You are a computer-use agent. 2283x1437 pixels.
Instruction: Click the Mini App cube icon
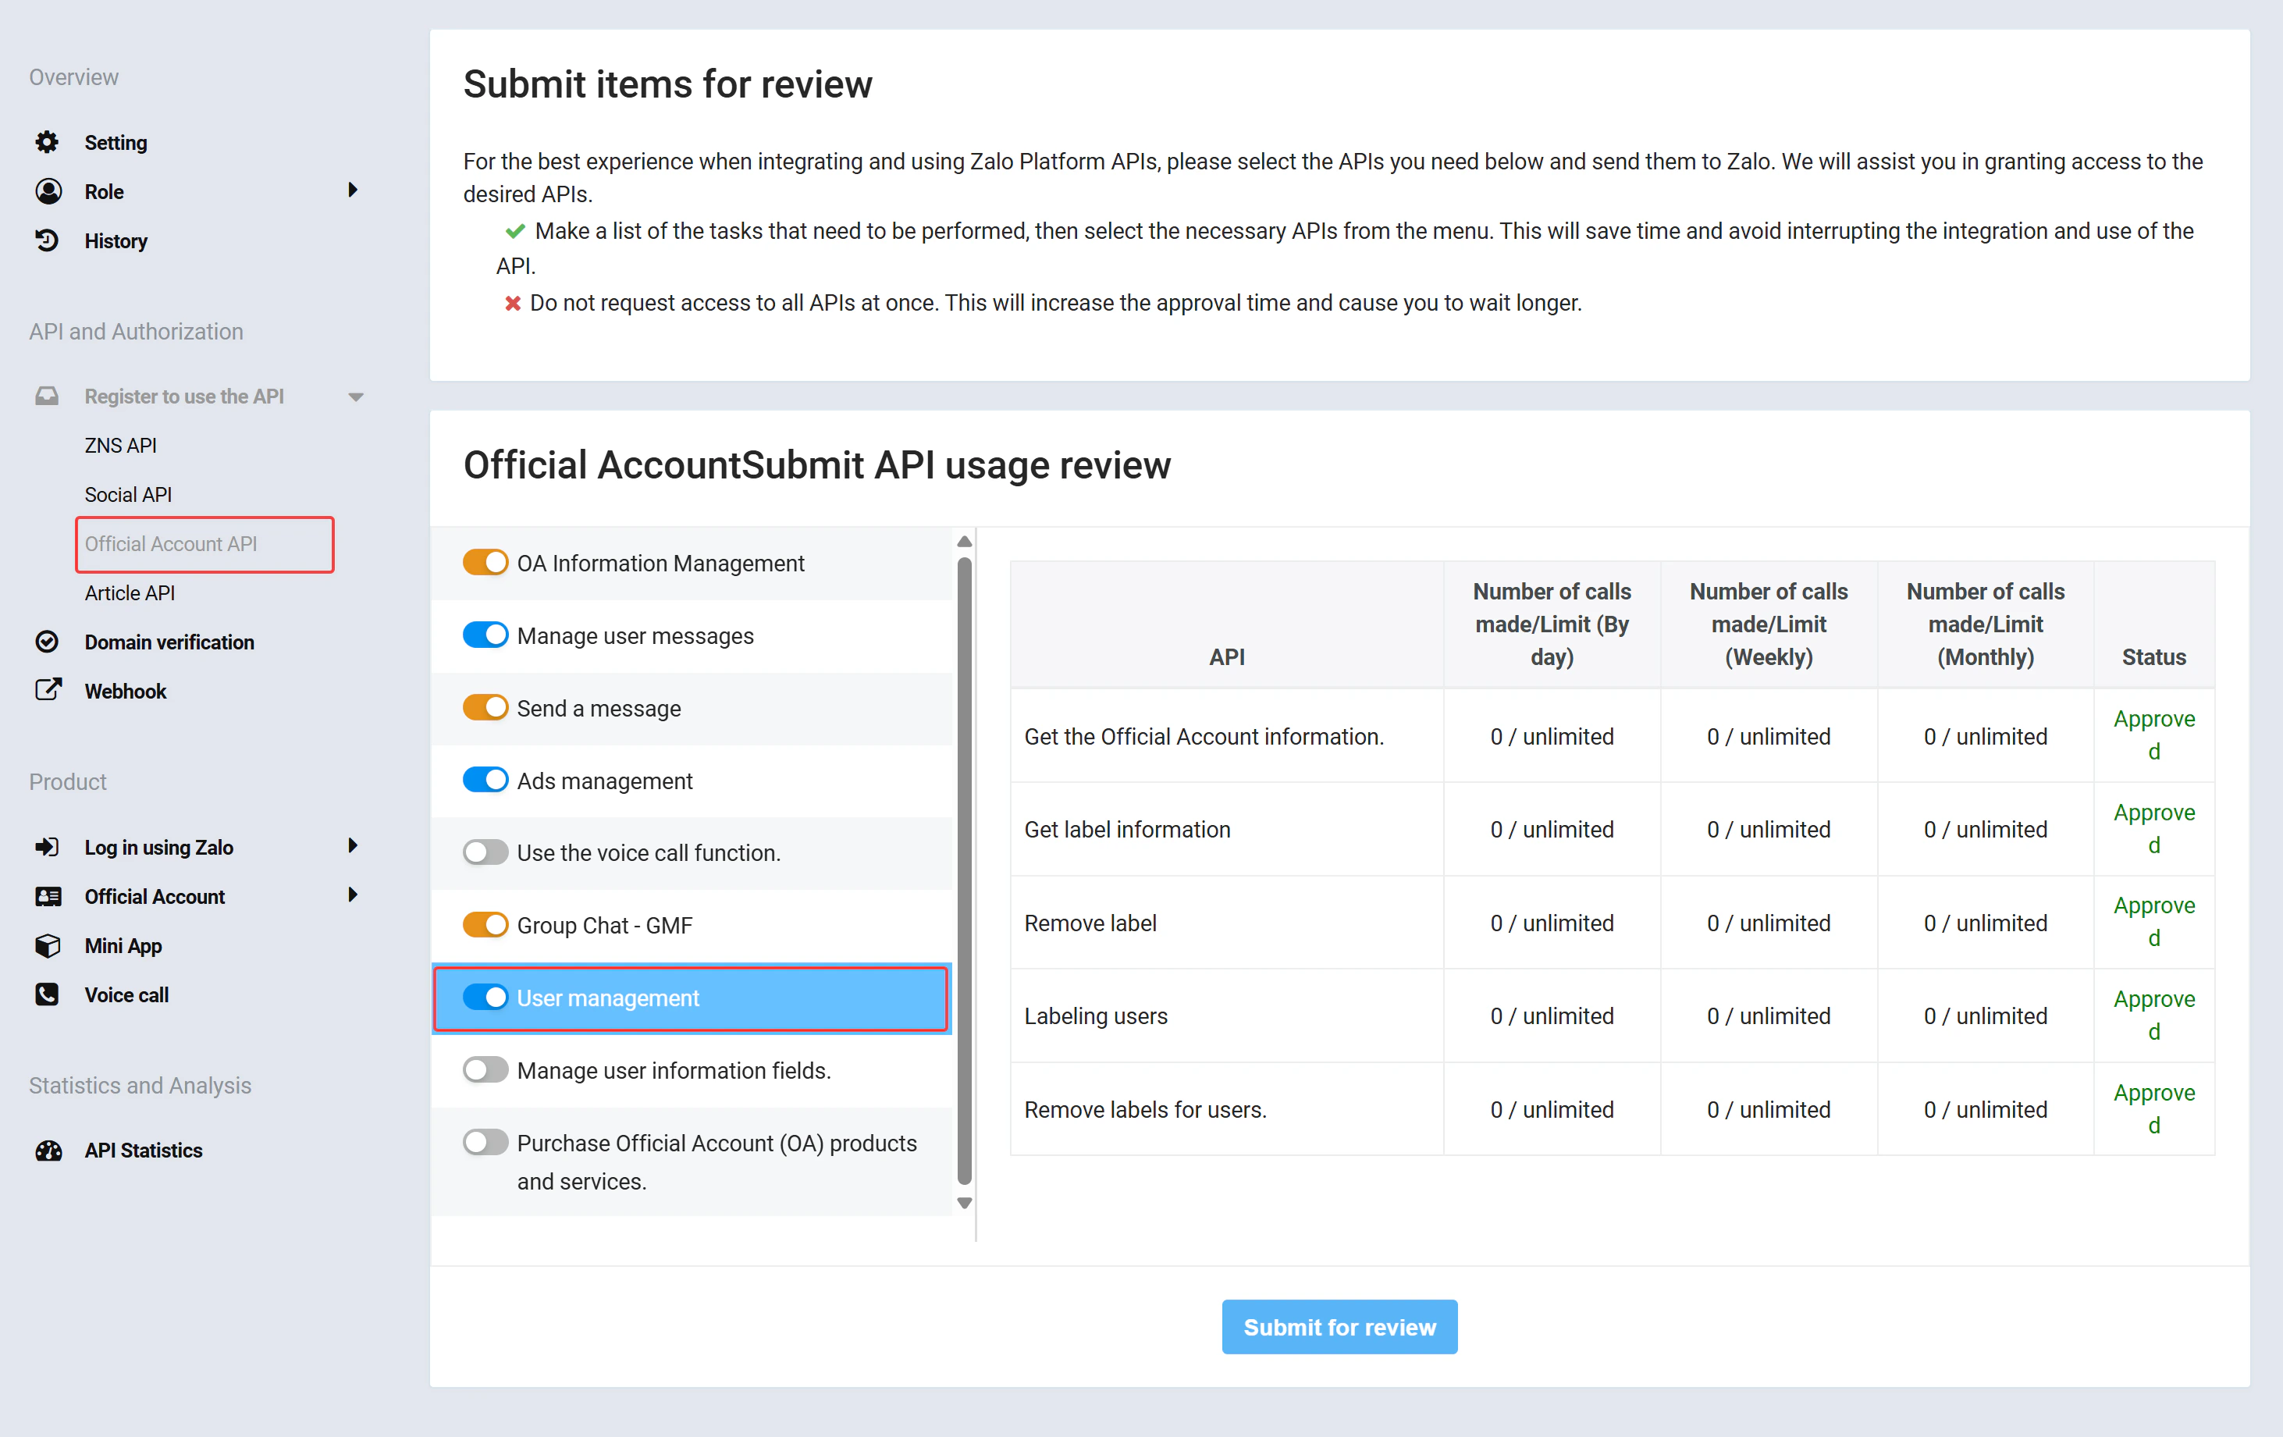(48, 945)
